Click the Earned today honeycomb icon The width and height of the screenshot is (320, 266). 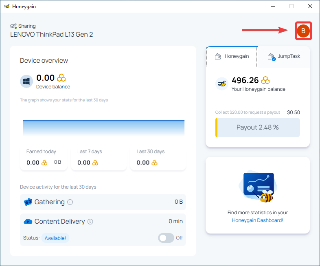pos(44,163)
